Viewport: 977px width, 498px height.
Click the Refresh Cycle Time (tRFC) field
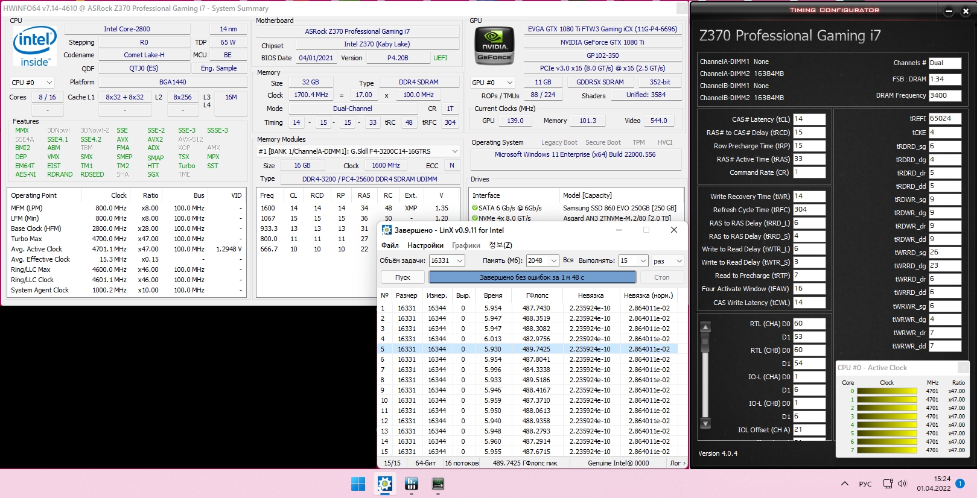coord(809,210)
